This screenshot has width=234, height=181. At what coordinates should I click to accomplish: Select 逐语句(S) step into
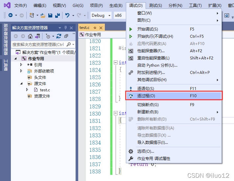(174, 88)
